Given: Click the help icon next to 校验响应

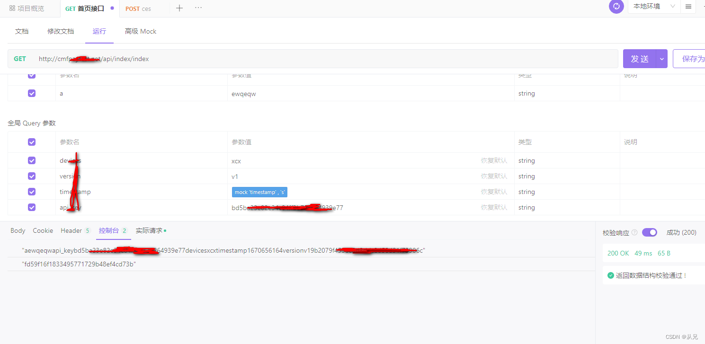Looking at the screenshot, I should tap(634, 232).
